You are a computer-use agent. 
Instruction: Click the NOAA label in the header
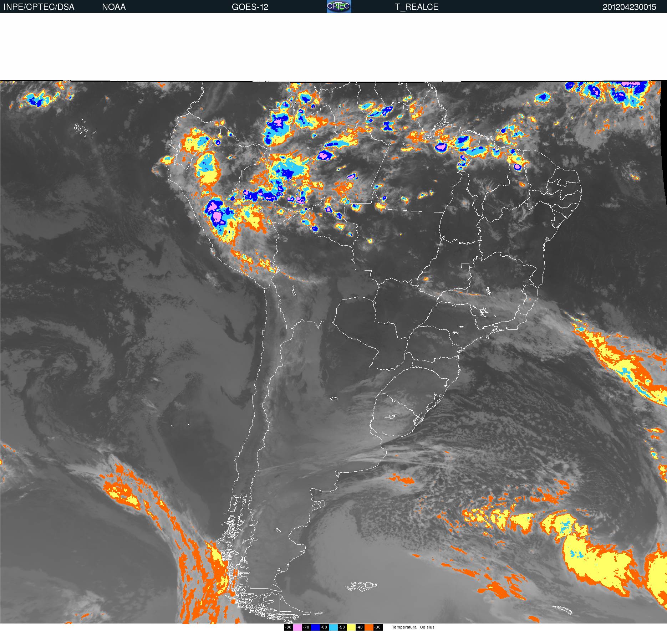[x=114, y=7]
